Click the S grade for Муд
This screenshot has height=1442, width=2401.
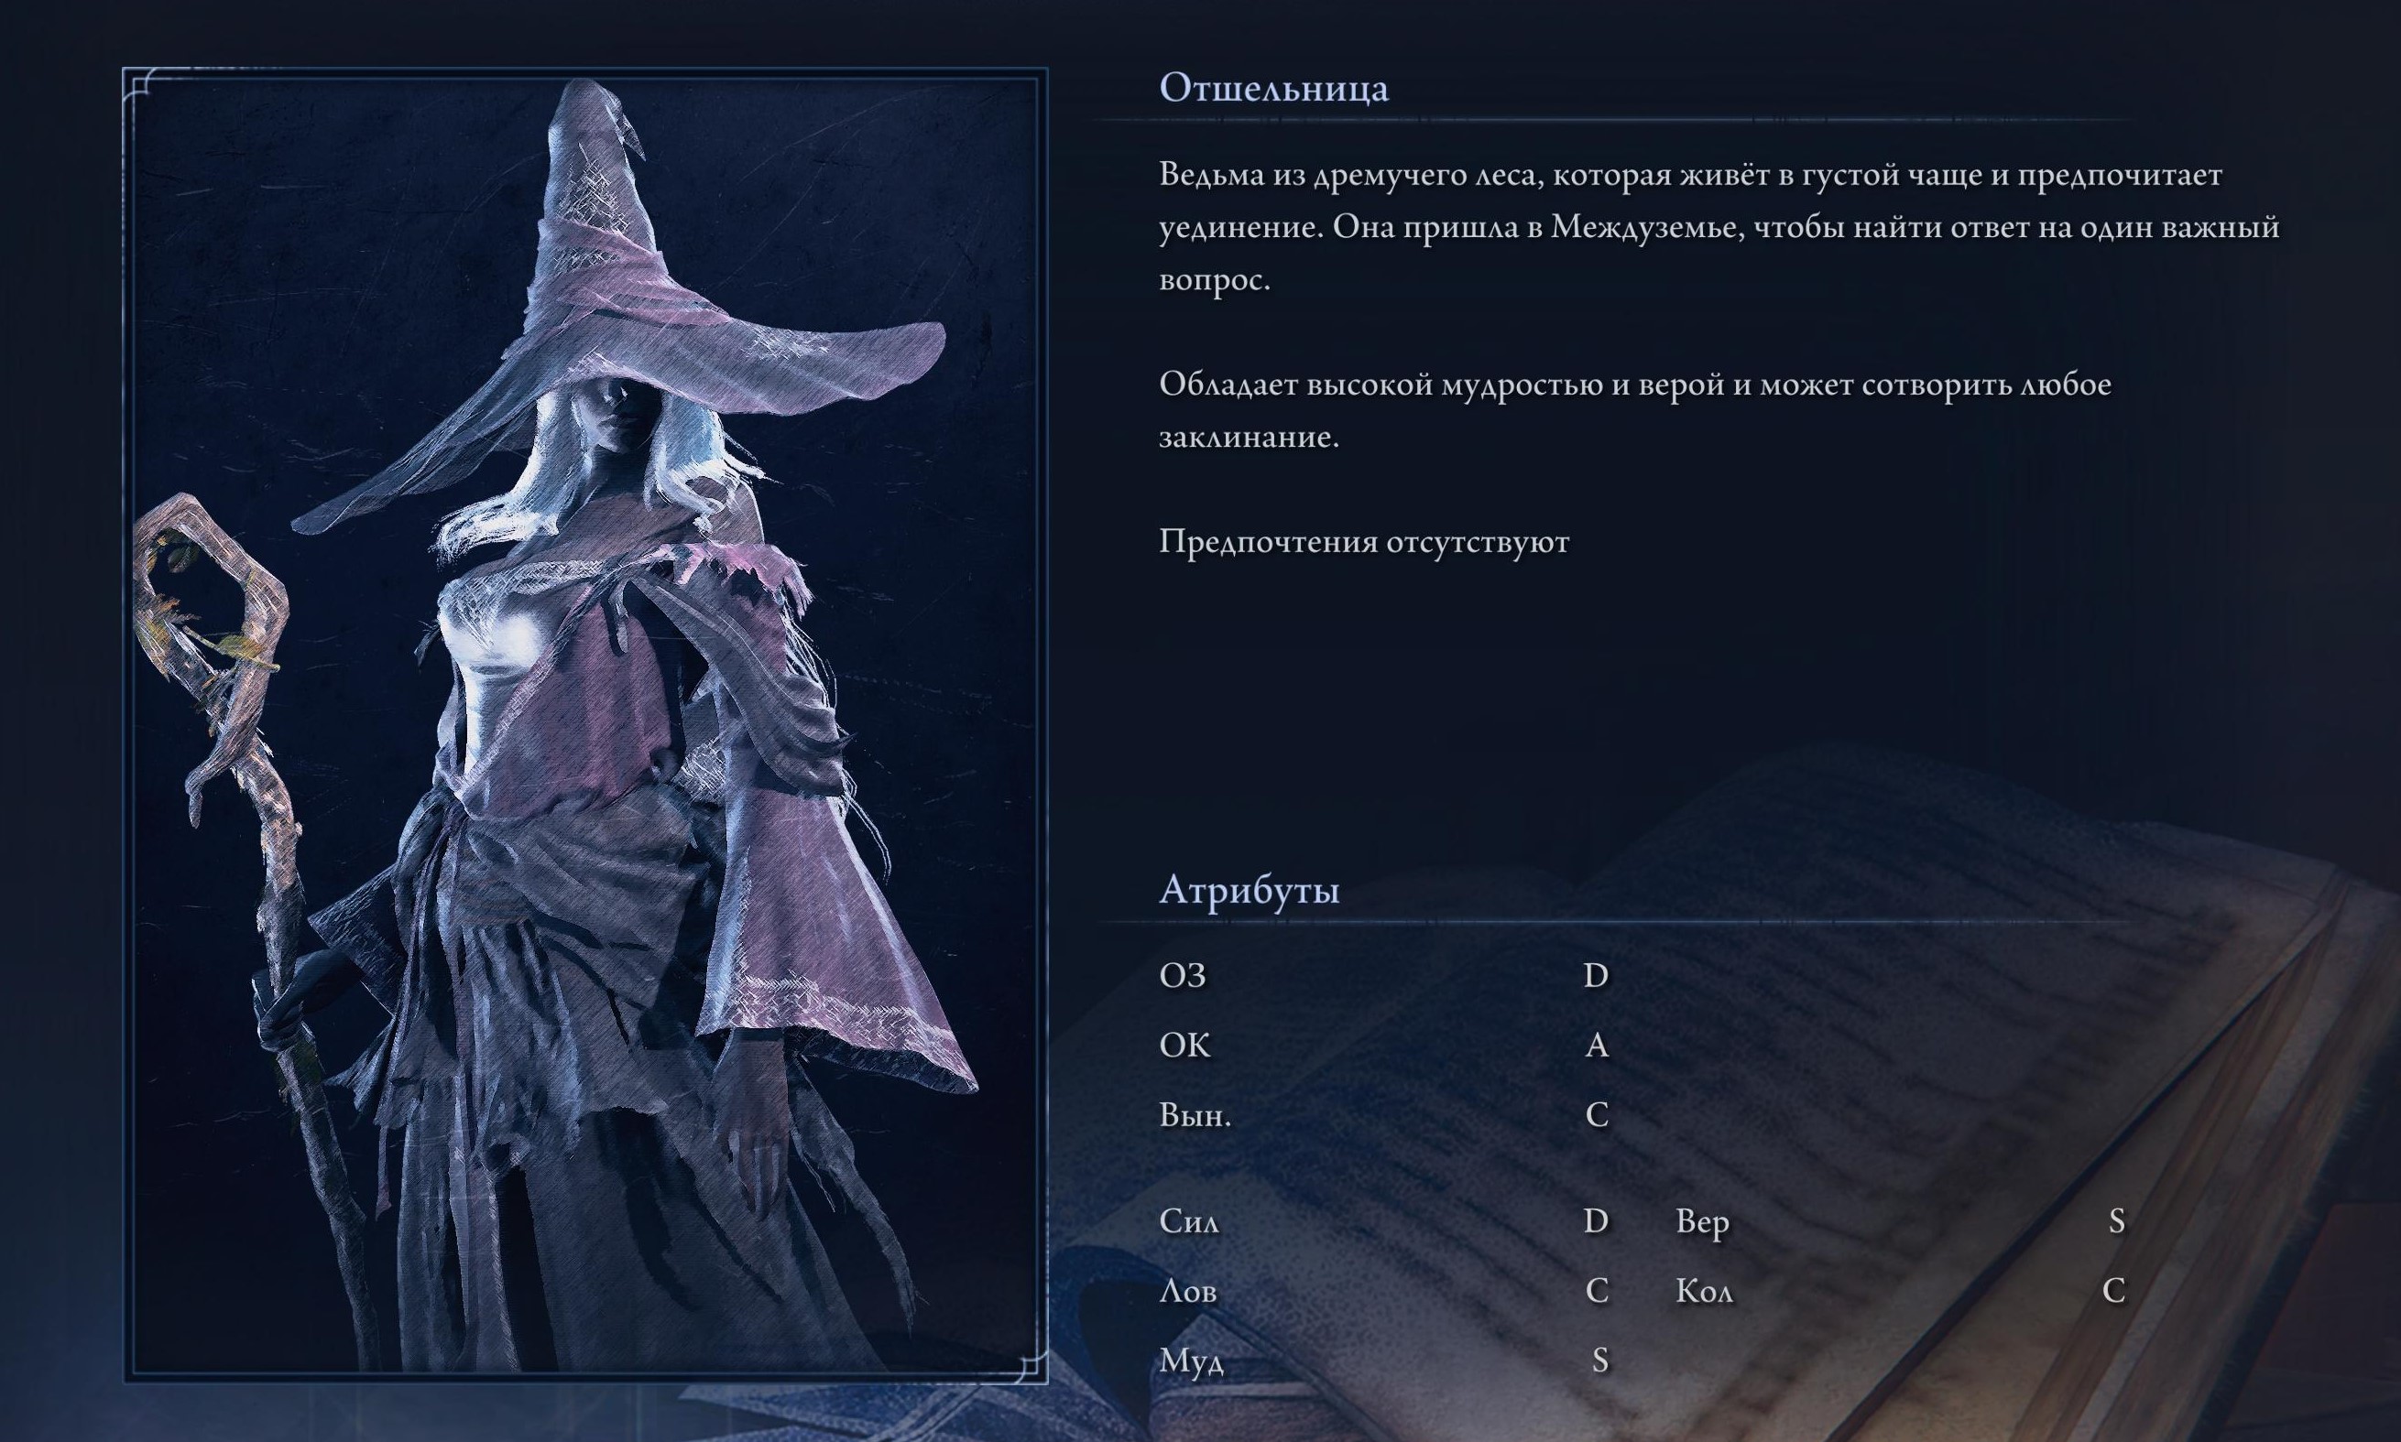[1601, 1361]
